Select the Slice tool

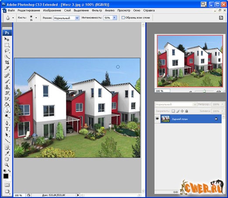[x=7, y=68]
